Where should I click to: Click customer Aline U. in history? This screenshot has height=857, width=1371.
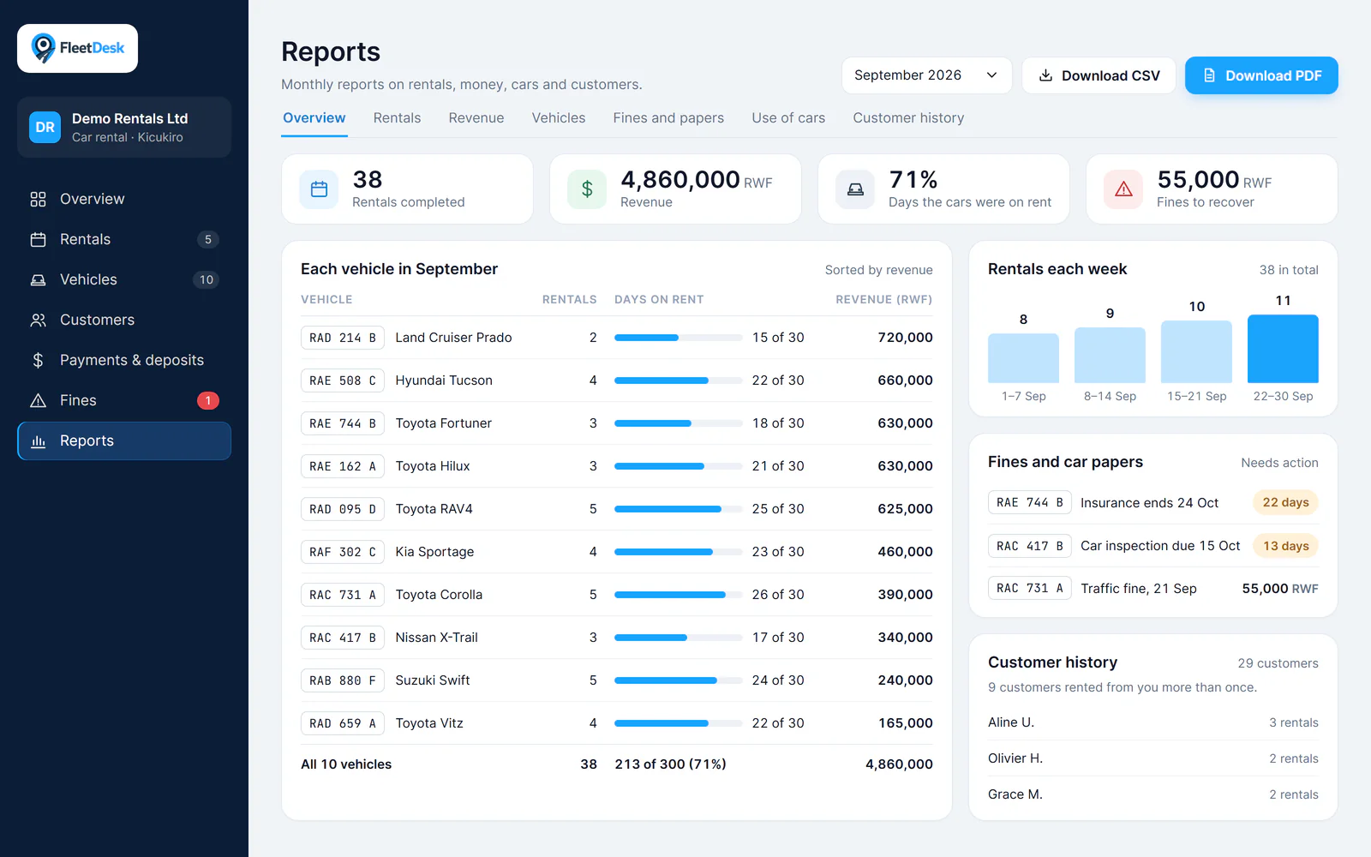[x=1011, y=722]
